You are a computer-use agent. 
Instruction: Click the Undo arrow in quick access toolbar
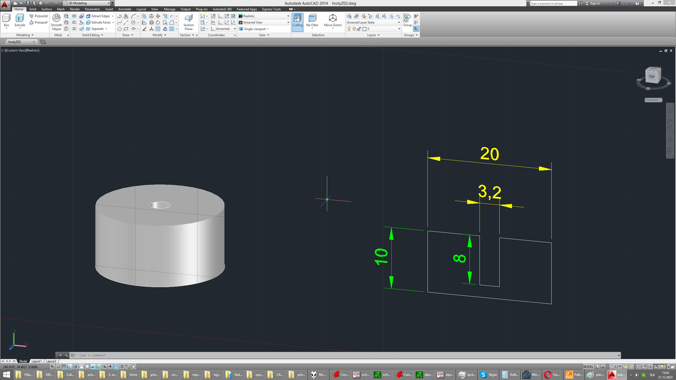(47, 3)
